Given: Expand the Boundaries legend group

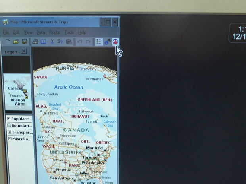Looking at the screenshot, I should click(x=9, y=125).
